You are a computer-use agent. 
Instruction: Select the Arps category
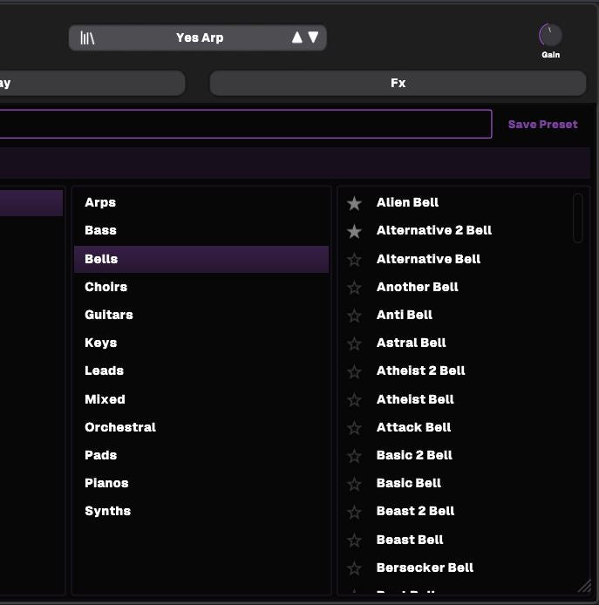tap(100, 202)
